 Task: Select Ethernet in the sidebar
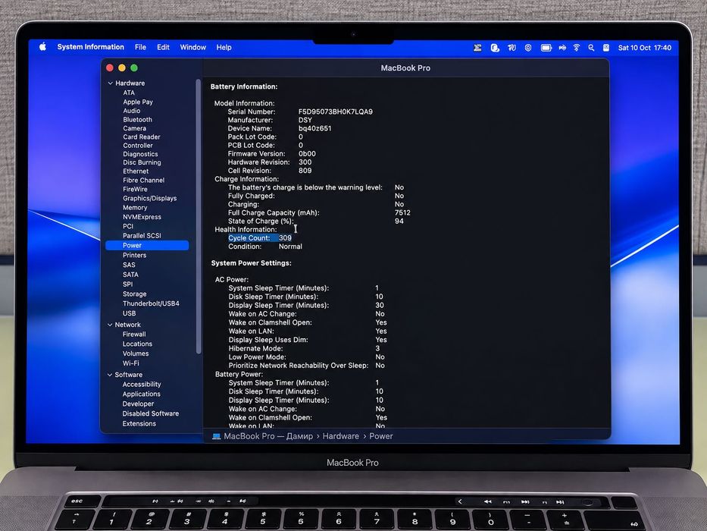[136, 171]
